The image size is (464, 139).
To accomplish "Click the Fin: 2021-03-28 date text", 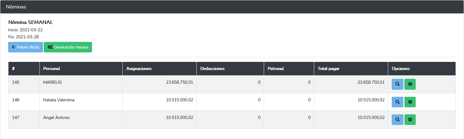I will pyautogui.click(x=23, y=37).
